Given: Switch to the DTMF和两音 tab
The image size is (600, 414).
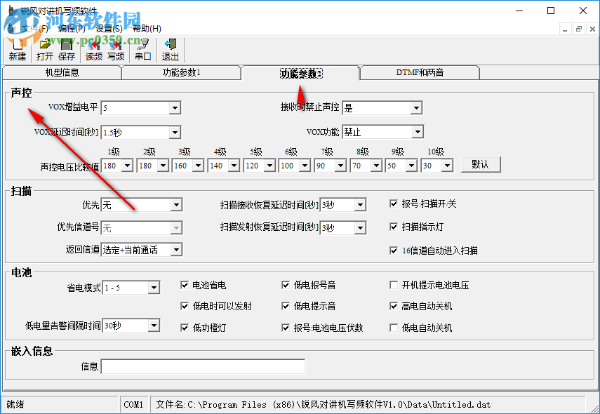Looking at the screenshot, I should pos(419,72).
